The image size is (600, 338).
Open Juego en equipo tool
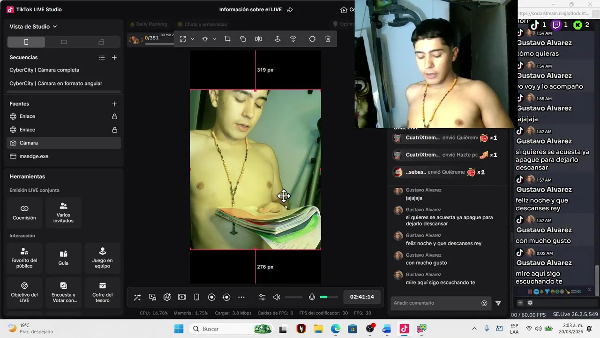point(102,258)
